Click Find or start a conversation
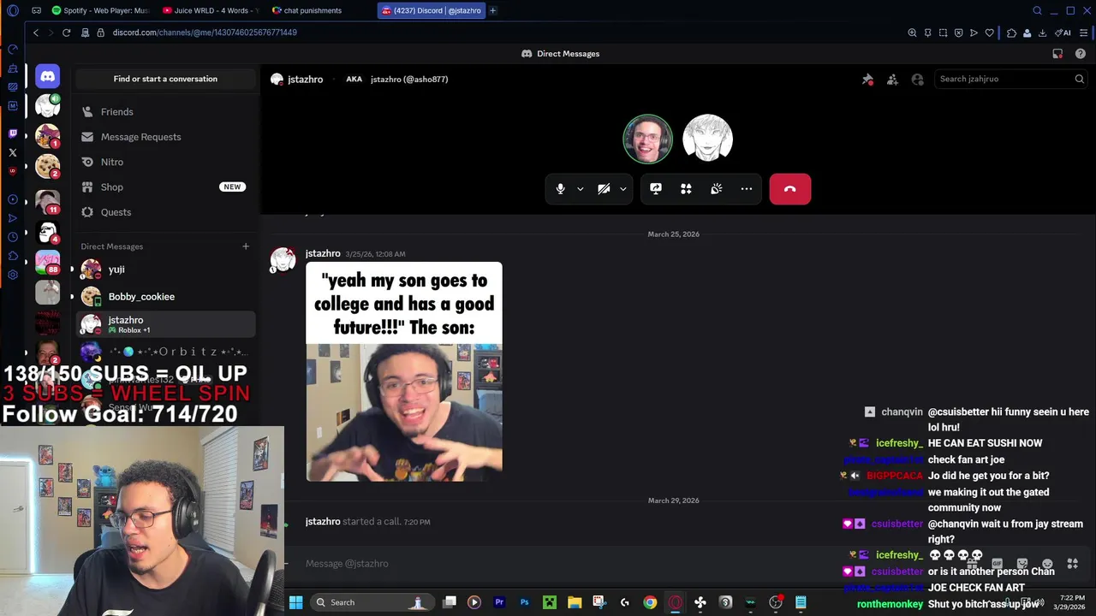The width and height of the screenshot is (1096, 616). click(x=165, y=79)
